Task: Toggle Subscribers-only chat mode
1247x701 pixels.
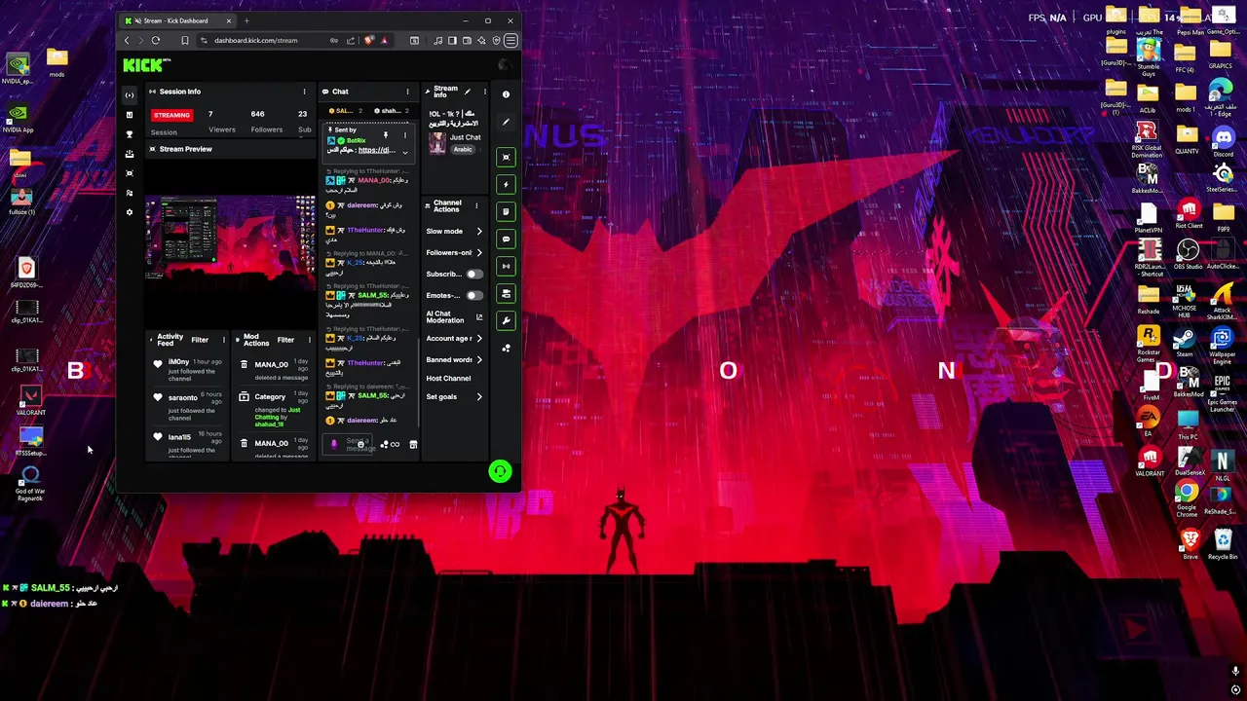Action: (473, 275)
